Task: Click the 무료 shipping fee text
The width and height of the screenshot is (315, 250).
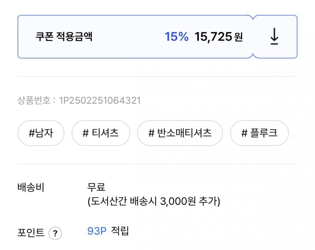Action: [x=97, y=187]
